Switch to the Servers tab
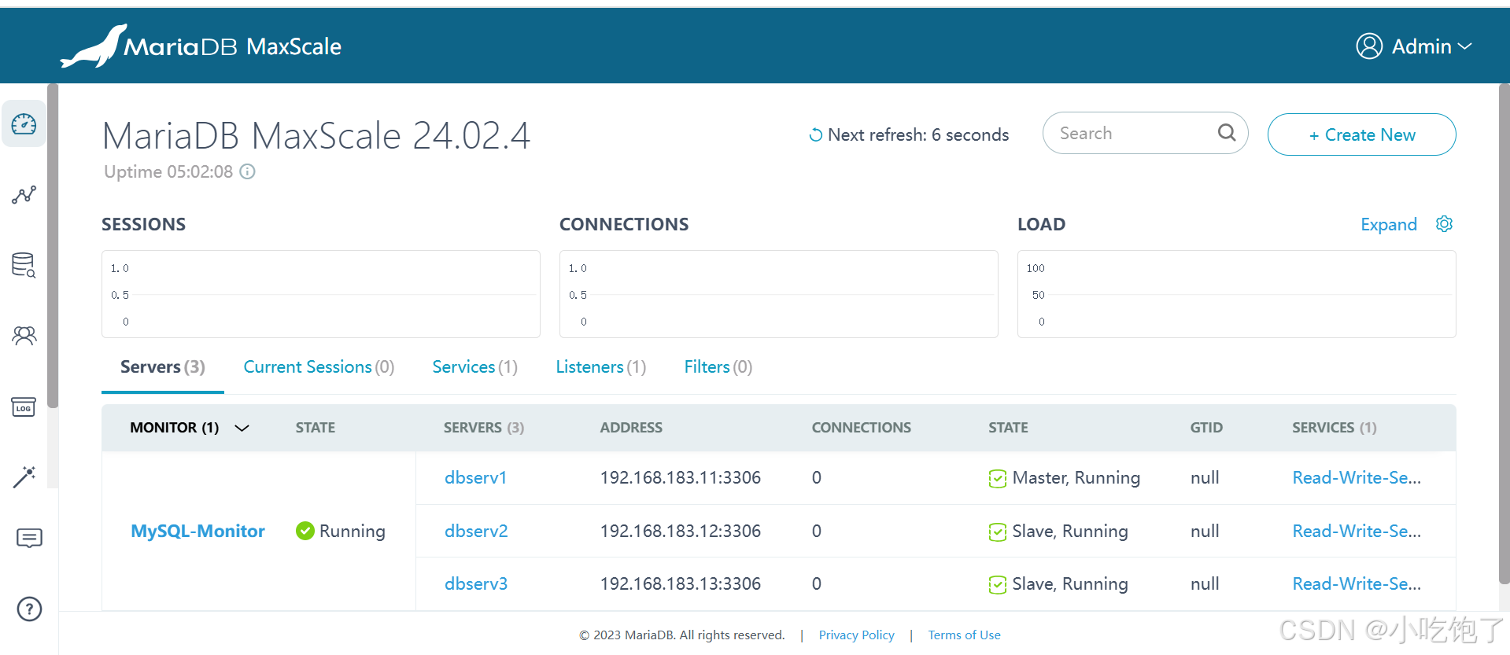1510x655 pixels. [162, 367]
